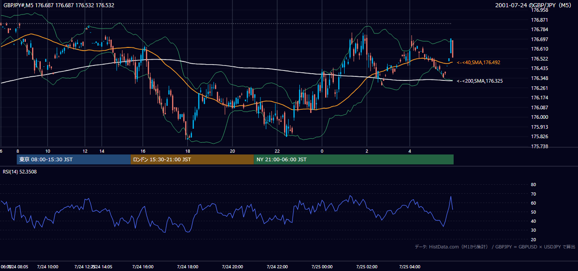Click hour label 10 under price chart
Image resolution: width=578 pixels, height=271 pixels.
tap(47, 151)
